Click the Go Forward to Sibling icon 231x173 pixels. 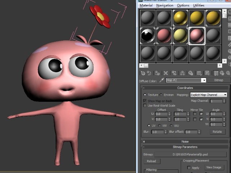(228, 73)
